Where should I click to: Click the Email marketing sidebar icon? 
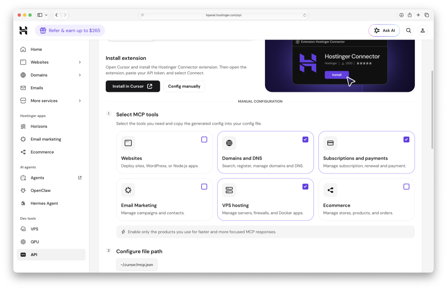point(23,139)
